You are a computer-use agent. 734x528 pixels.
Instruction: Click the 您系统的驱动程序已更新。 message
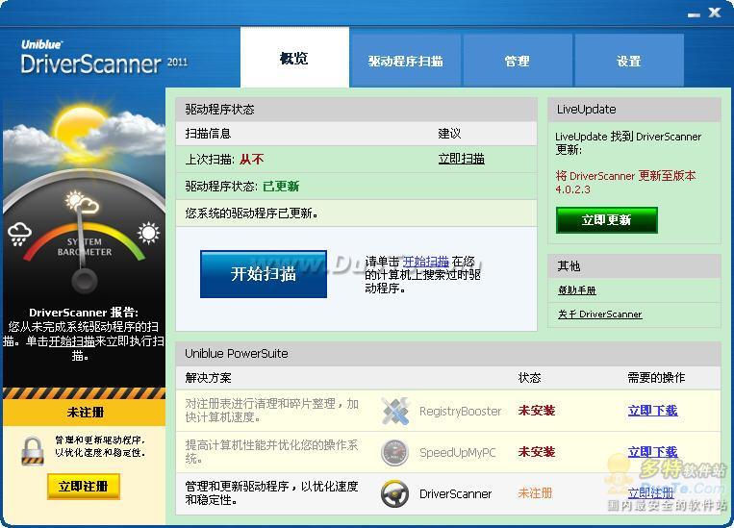[x=252, y=214]
